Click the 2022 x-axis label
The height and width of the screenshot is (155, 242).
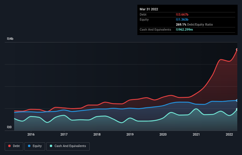click(x=229, y=134)
